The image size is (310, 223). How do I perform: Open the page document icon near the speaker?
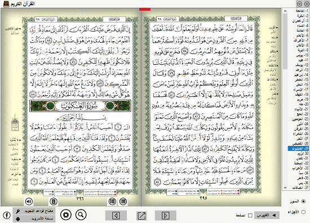(x=53, y=202)
